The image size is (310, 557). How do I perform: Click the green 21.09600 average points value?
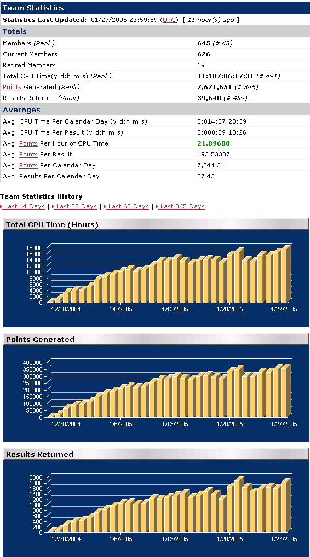[x=214, y=143]
